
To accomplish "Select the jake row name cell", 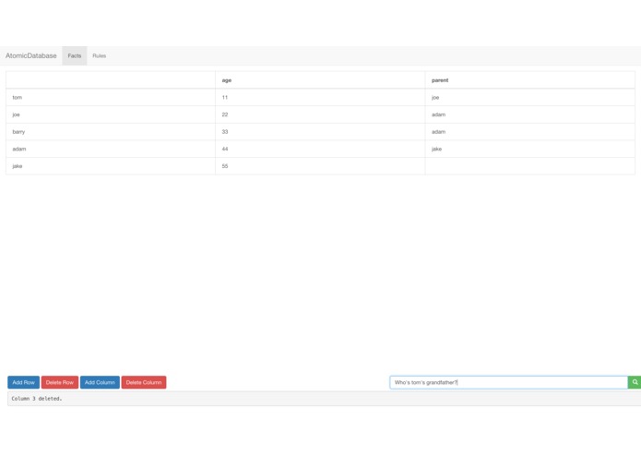I will click(111, 166).
